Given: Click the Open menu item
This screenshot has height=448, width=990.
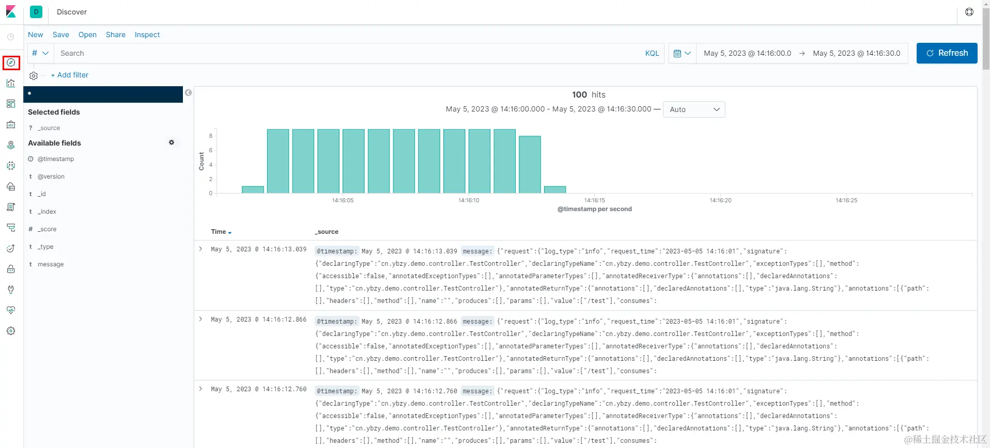Looking at the screenshot, I should (87, 35).
